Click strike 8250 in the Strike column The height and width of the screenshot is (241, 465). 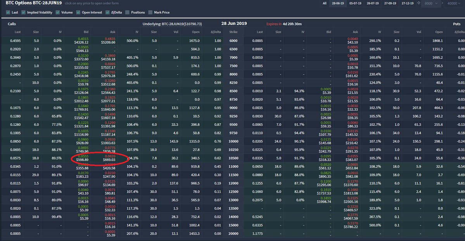coord(233,83)
